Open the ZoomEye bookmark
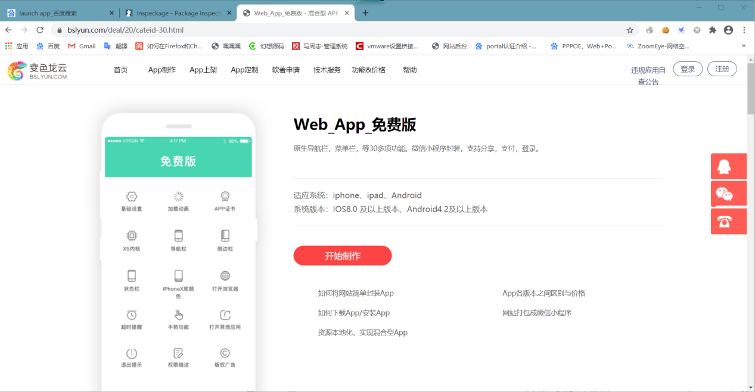Image resolution: width=755 pixels, height=392 pixels. 658,46
